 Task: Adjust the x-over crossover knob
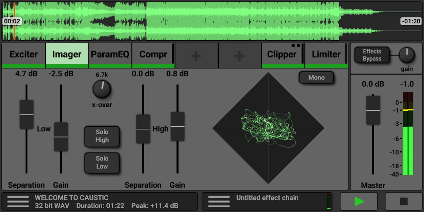click(x=102, y=90)
